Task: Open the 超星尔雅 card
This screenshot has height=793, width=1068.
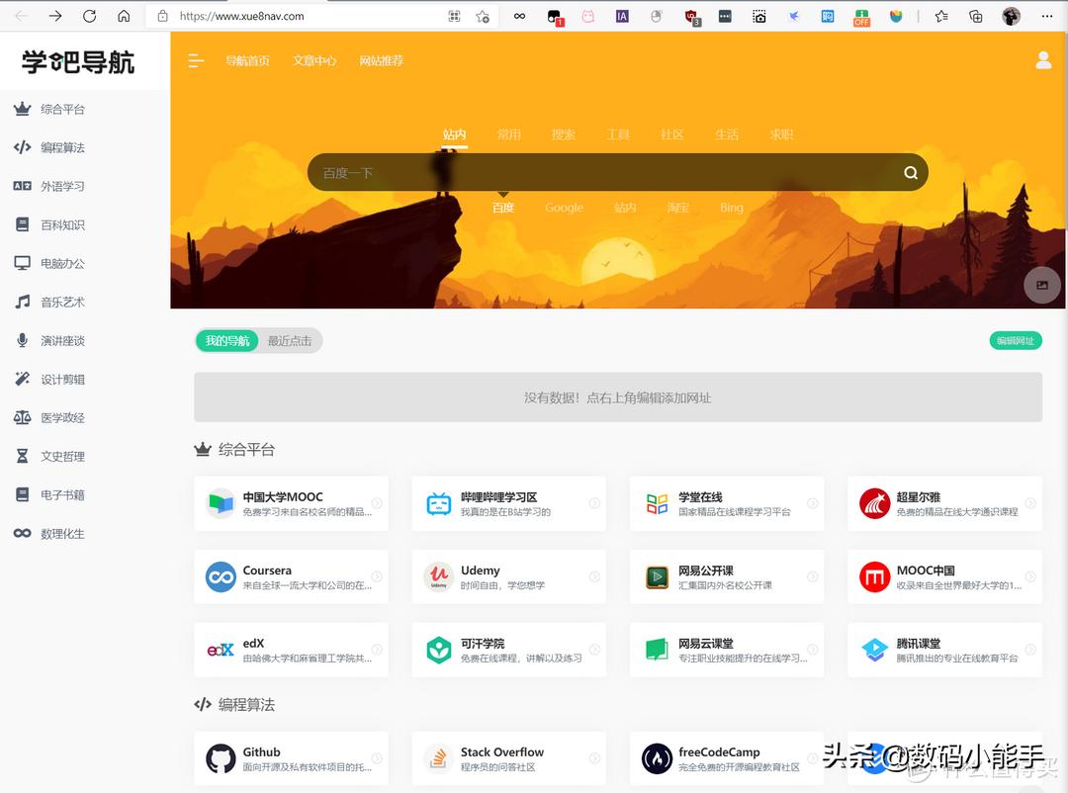Action: 944,503
